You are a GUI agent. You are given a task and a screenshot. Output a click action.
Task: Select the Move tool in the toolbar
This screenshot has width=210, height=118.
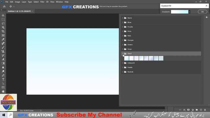(x=3, y=15)
